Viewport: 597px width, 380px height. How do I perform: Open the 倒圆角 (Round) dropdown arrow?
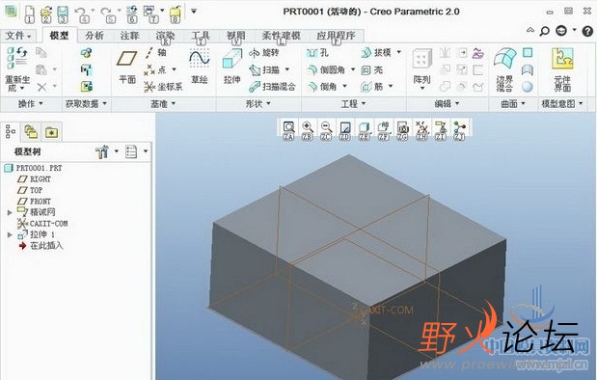[x=353, y=69]
